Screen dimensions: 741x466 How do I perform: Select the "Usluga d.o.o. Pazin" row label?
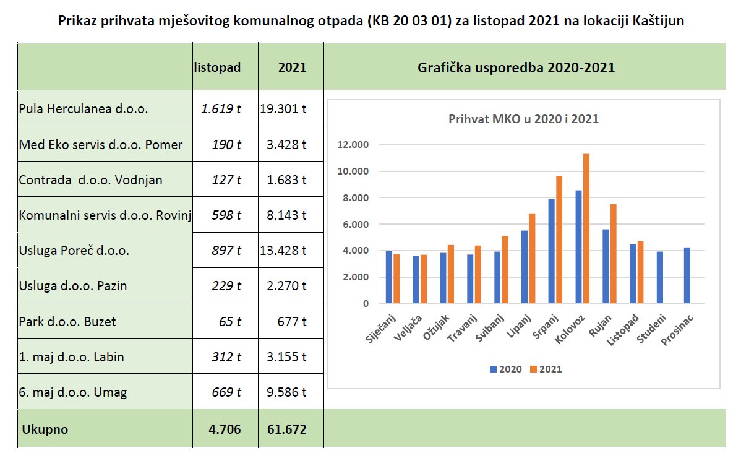coord(73,285)
